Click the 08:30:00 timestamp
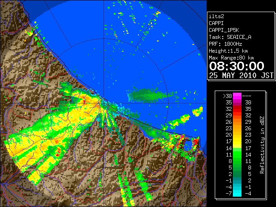 pos(237,66)
